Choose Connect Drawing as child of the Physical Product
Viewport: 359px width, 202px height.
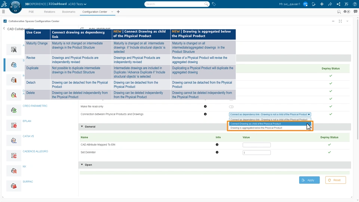(x=270, y=124)
